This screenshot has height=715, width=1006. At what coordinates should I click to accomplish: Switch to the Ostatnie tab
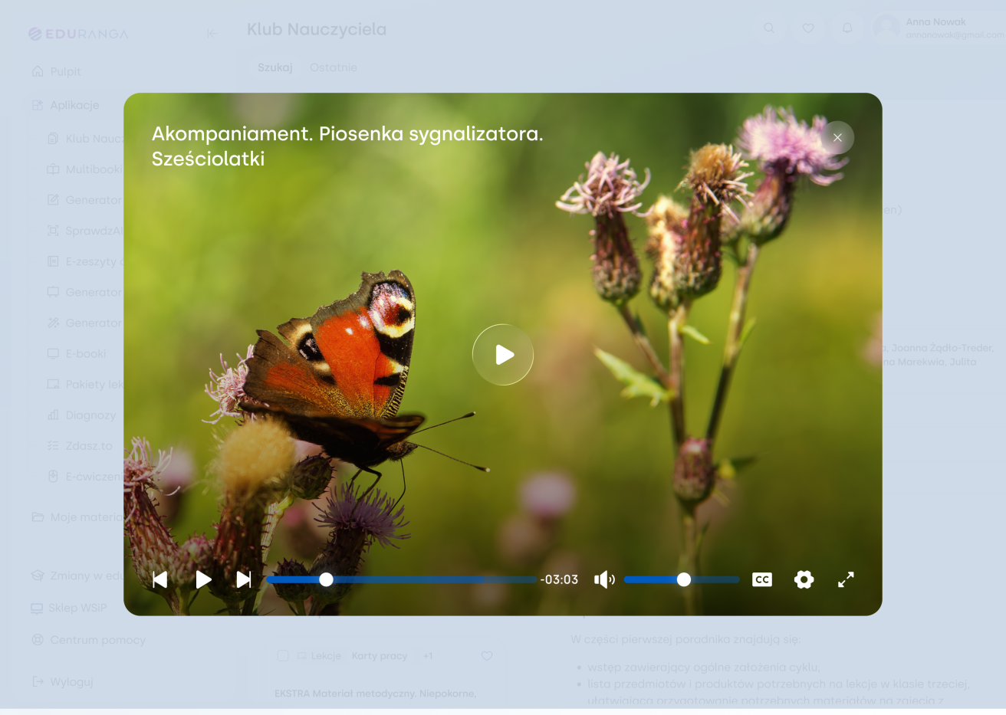click(334, 67)
